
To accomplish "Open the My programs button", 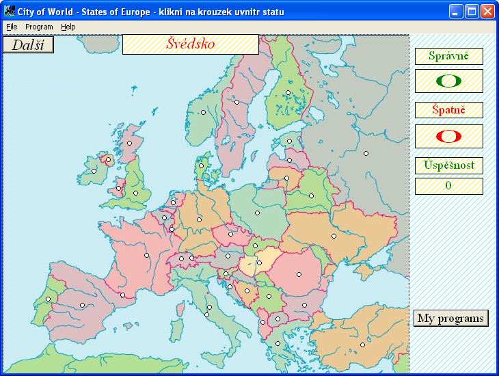I will 451,318.
